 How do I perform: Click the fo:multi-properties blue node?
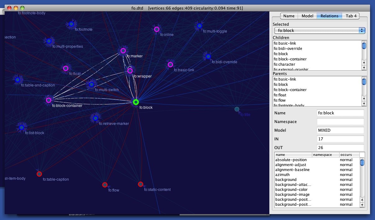click(x=49, y=41)
